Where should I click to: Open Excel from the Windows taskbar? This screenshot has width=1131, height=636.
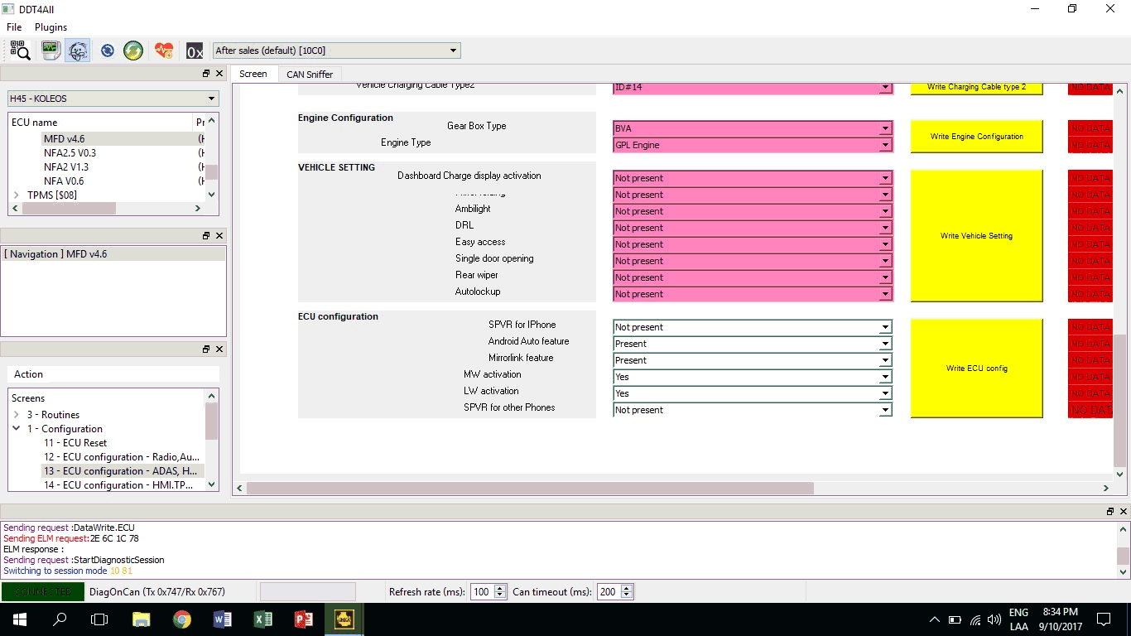click(x=262, y=619)
